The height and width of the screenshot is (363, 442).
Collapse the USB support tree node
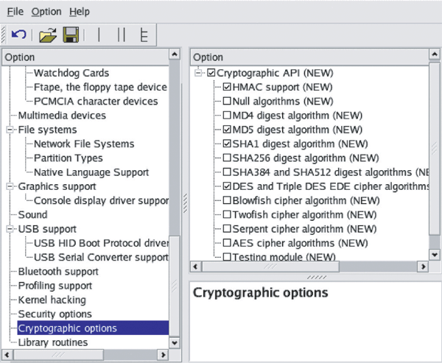point(11,229)
